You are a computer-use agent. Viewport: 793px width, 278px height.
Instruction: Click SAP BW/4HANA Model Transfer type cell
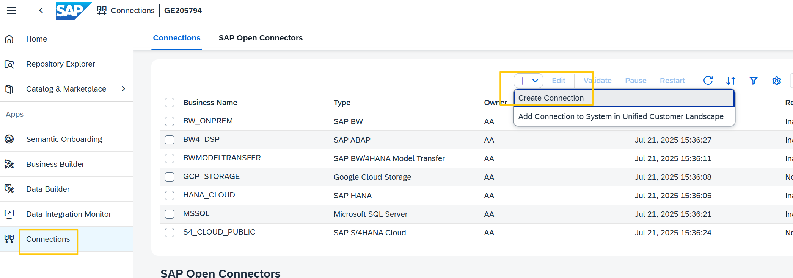389,158
